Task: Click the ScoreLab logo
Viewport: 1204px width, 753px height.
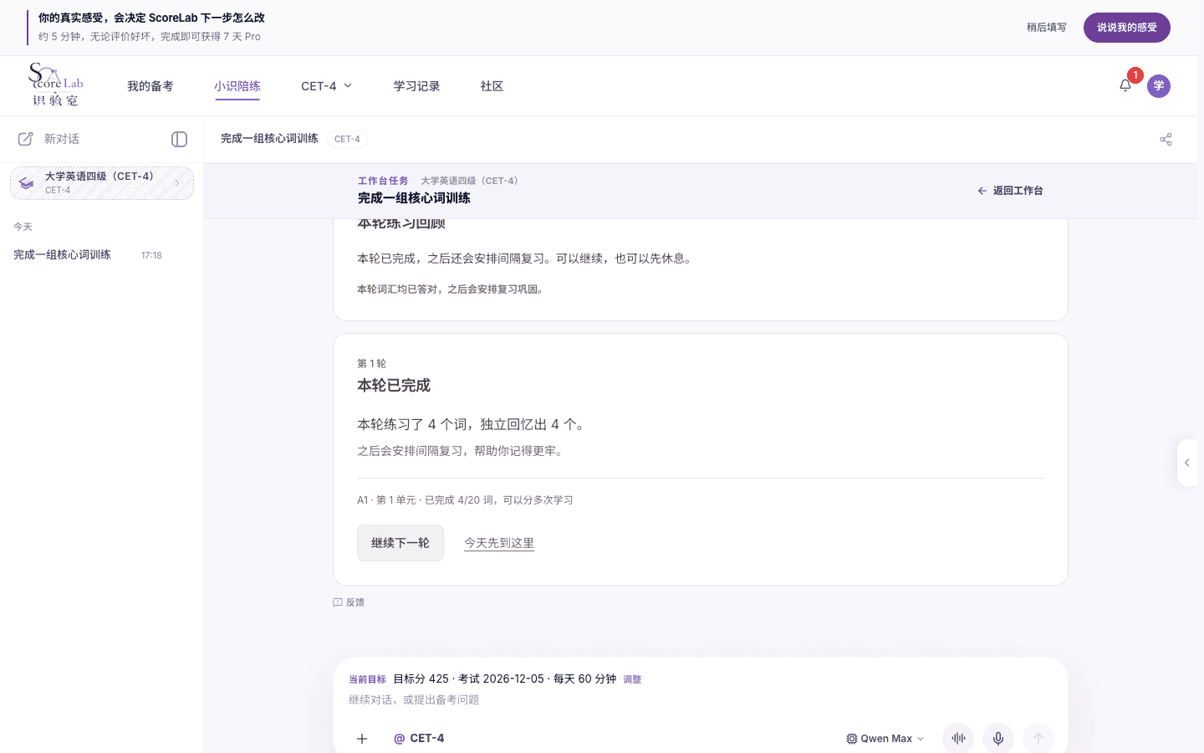Action: 55,85
